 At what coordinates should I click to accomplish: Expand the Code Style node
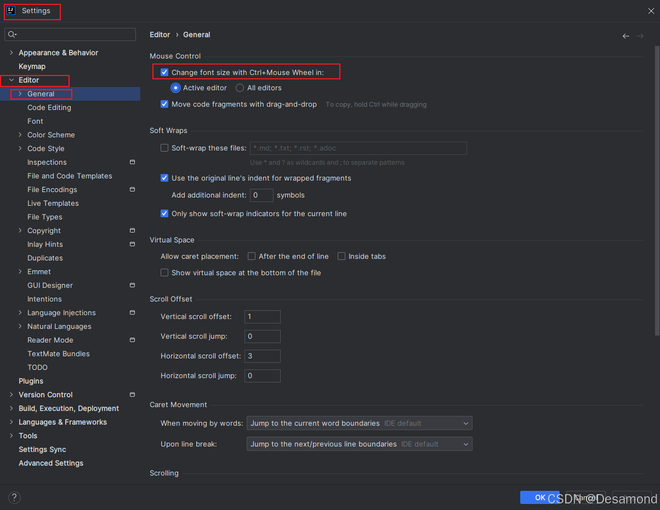pos(20,148)
